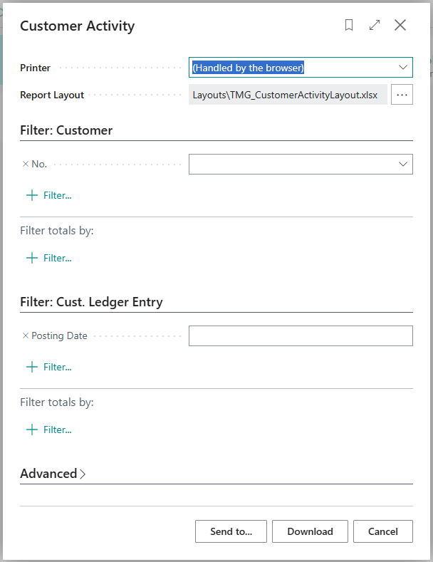
Task: Remove the Posting Date filter via X
Action: [26, 335]
